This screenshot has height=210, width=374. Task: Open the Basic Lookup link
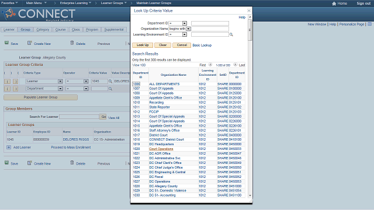[202, 45]
